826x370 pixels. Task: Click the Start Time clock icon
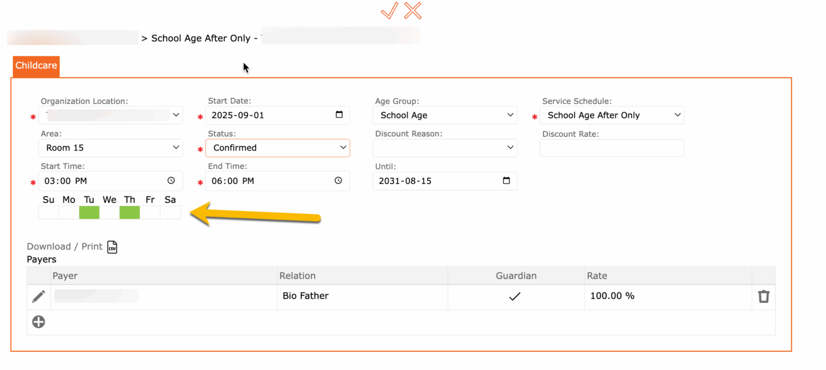[x=171, y=181]
